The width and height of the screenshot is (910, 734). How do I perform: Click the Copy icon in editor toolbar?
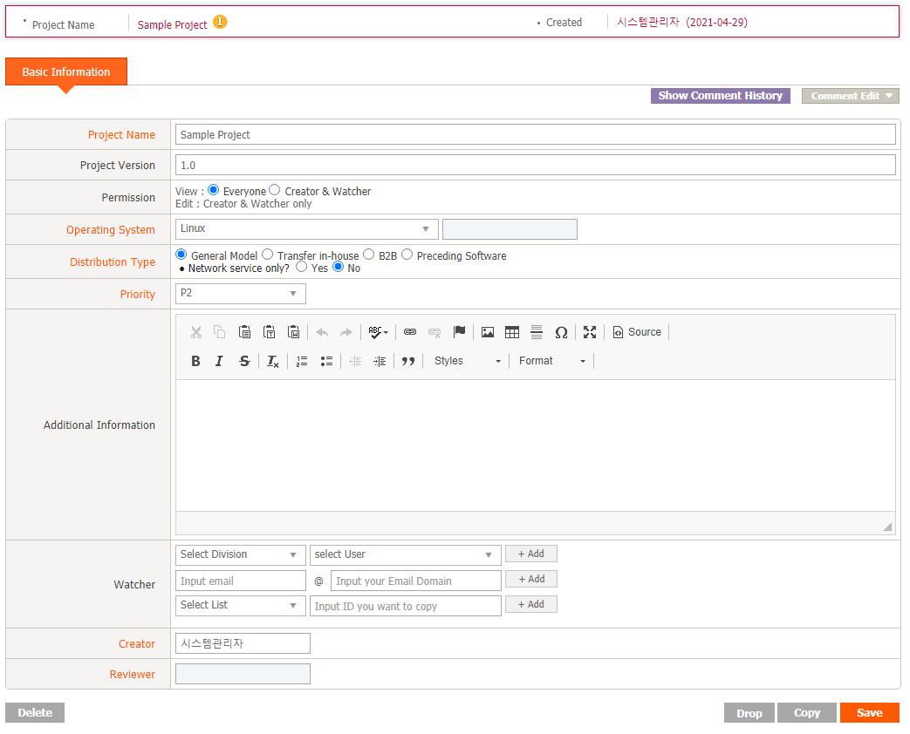coord(219,332)
